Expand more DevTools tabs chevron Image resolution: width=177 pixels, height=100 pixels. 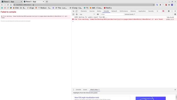pos(157,11)
